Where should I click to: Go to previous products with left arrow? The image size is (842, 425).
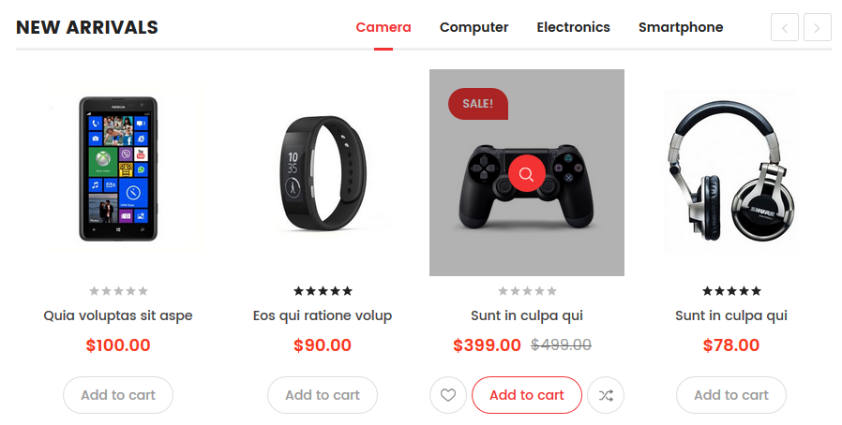(785, 27)
